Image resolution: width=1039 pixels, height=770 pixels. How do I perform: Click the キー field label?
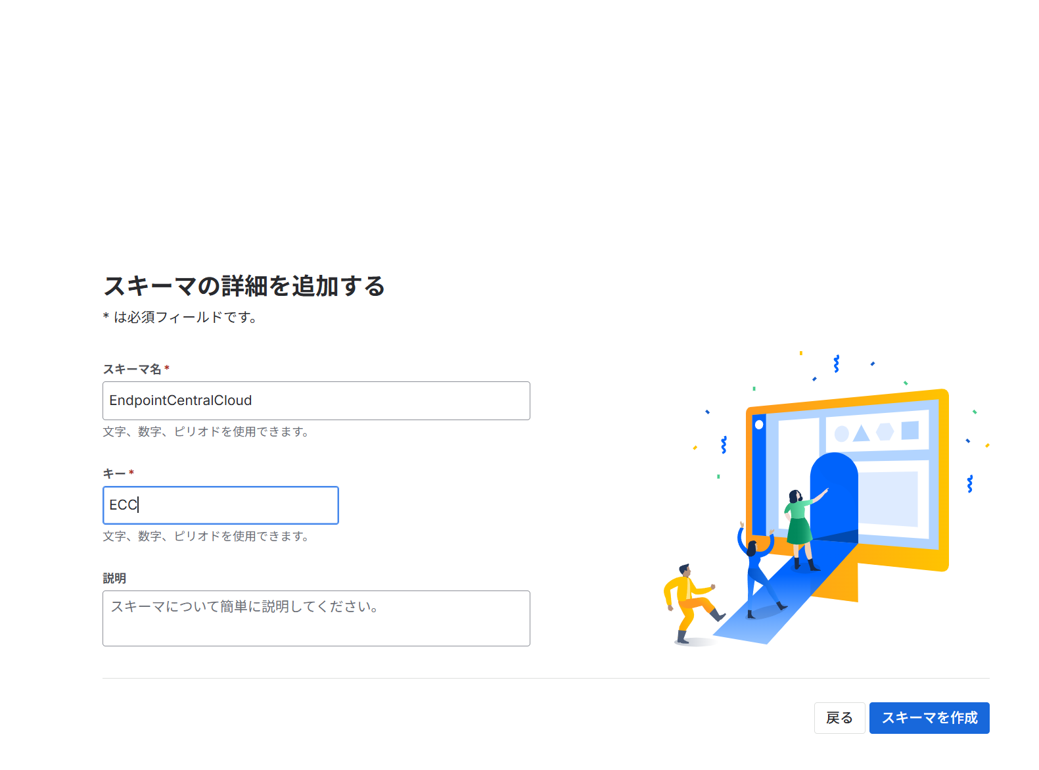[114, 473]
